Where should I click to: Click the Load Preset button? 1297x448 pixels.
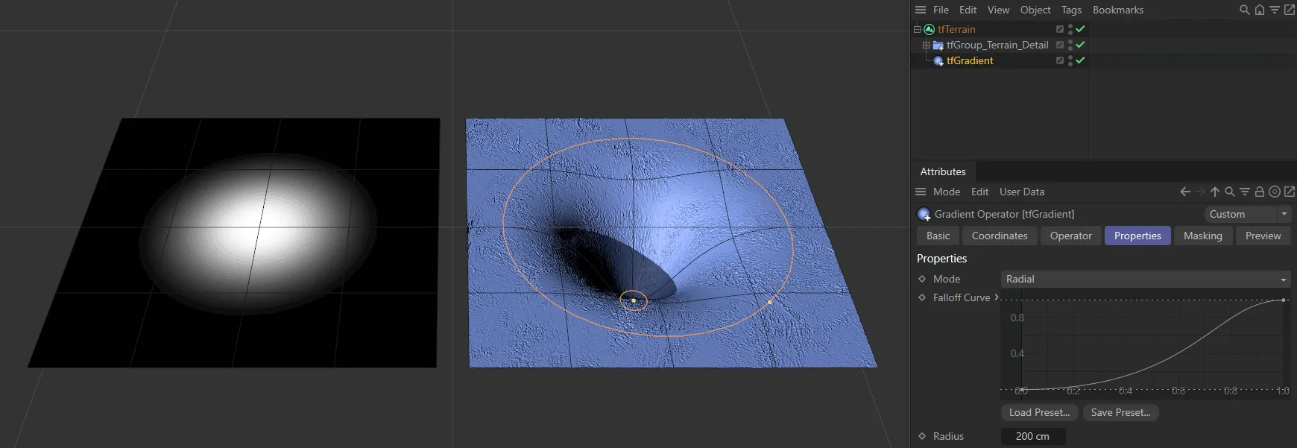pyautogui.click(x=1039, y=412)
